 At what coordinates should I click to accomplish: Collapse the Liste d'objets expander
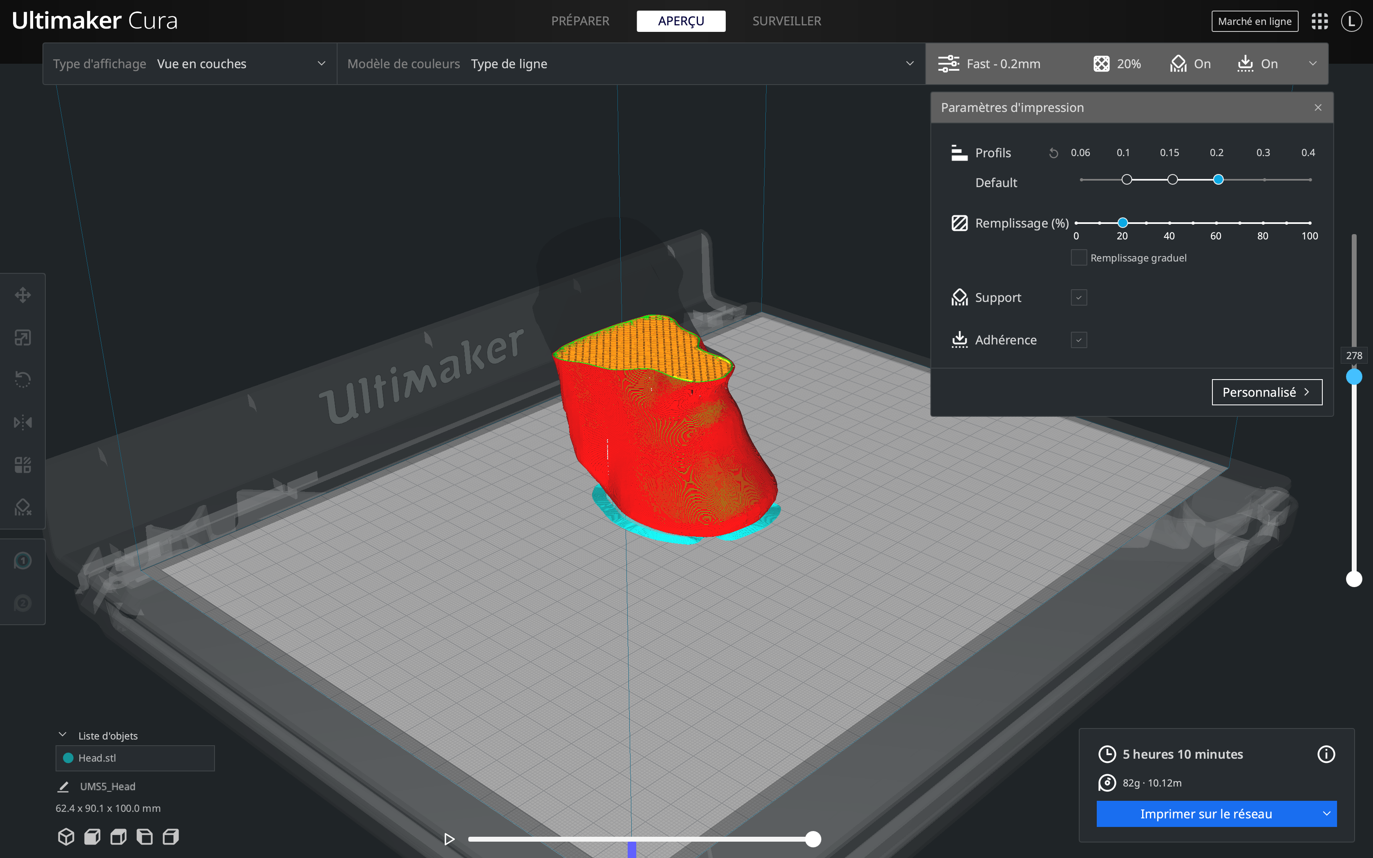coord(63,735)
